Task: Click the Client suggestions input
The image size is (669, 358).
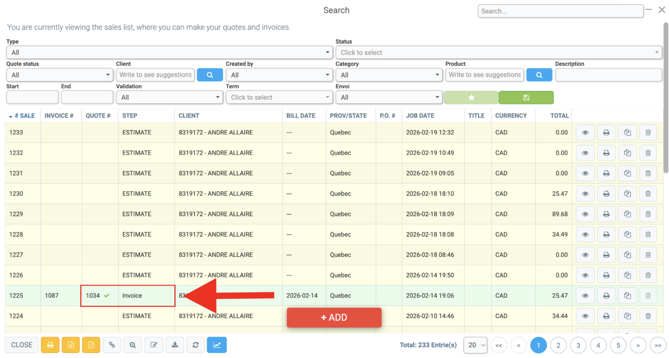Action: [155, 75]
